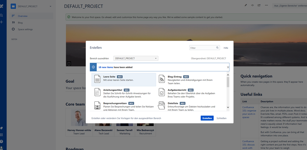Click the template list scroll up arrow
307x150 pixels.
coord(228,75)
